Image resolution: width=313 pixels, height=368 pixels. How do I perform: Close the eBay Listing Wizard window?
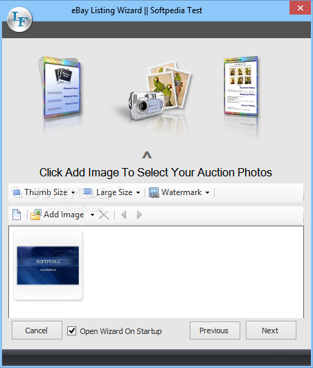click(300, 8)
